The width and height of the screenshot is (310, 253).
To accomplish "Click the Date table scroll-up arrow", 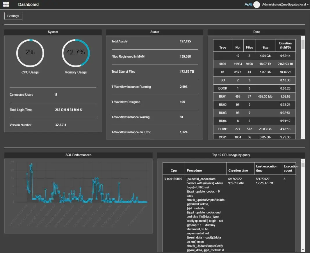I will 303,38.
